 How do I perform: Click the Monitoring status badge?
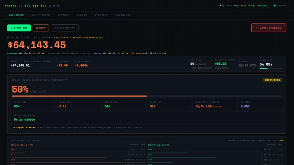point(272,80)
